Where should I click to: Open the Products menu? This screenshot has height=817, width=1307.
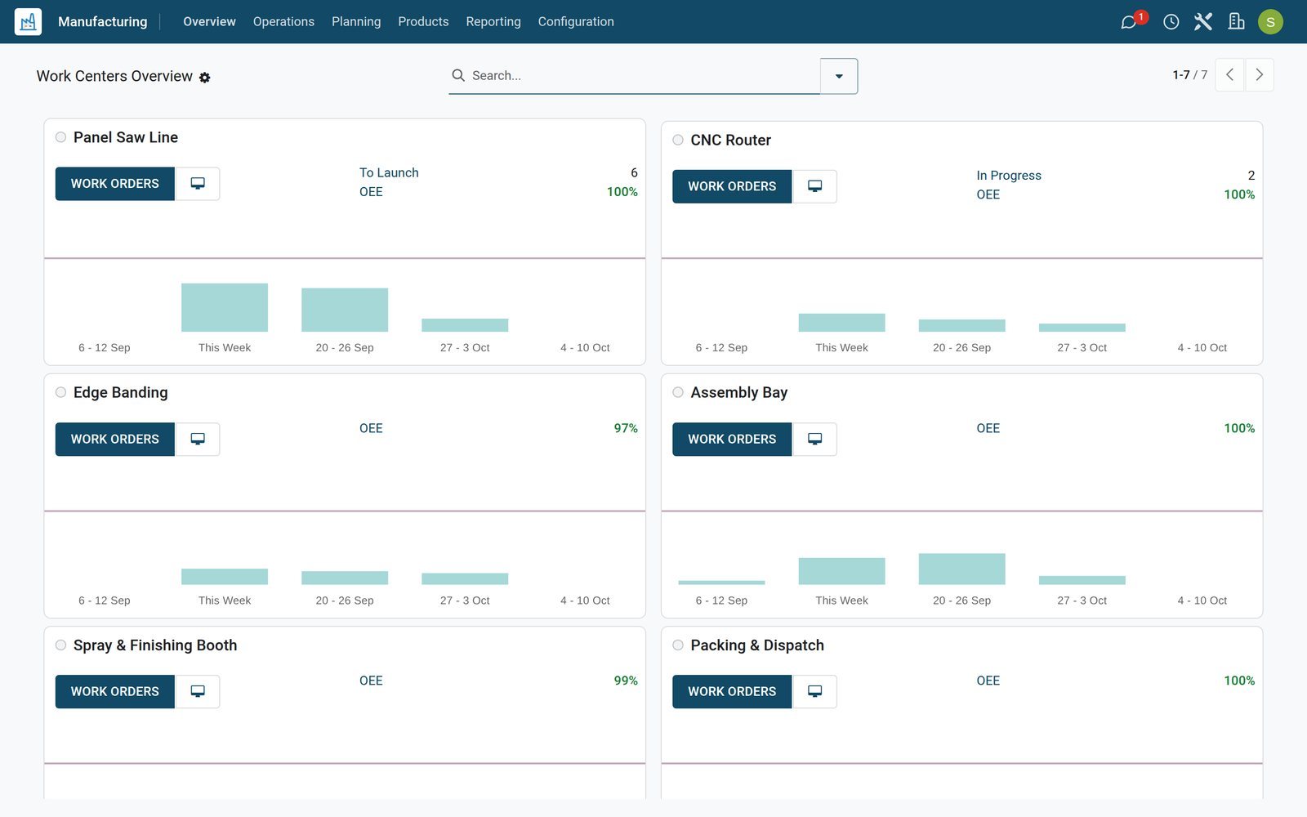[x=423, y=22]
